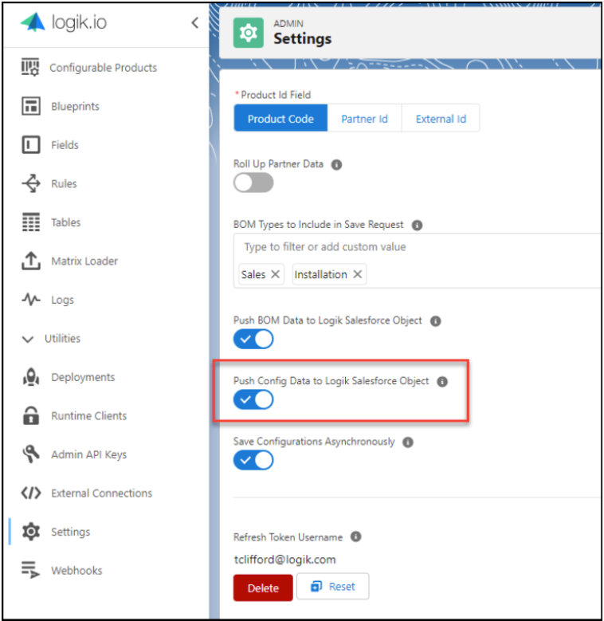Viewport: 604px width, 621px height.
Task: Toggle Push Config Data to Logik Salesforce Object
Action: (x=253, y=399)
